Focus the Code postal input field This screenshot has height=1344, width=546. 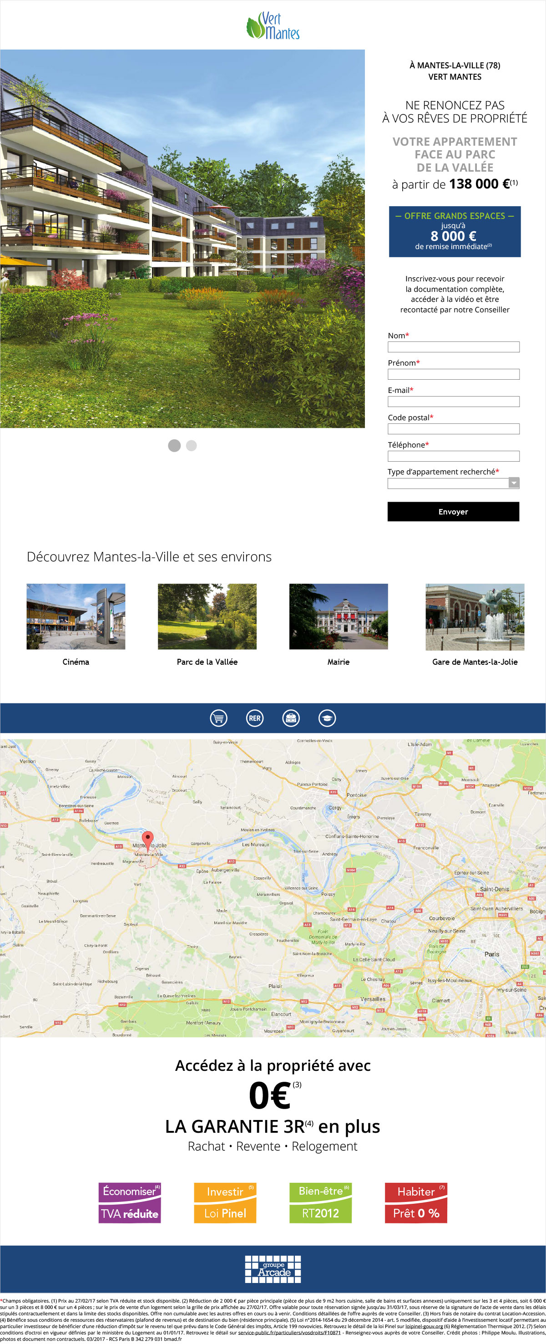pyautogui.click(x=453, y=428)
